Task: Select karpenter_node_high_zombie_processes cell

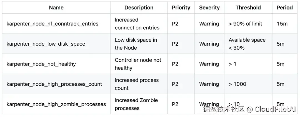Action: 56,104
